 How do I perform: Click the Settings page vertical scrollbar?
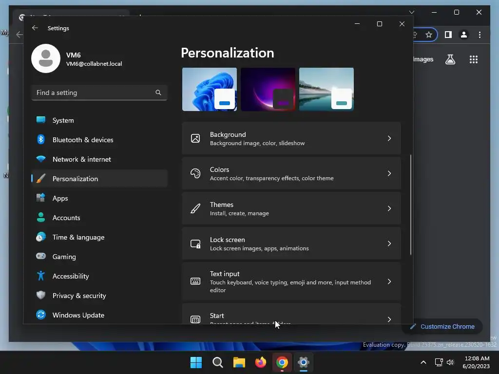410,205
